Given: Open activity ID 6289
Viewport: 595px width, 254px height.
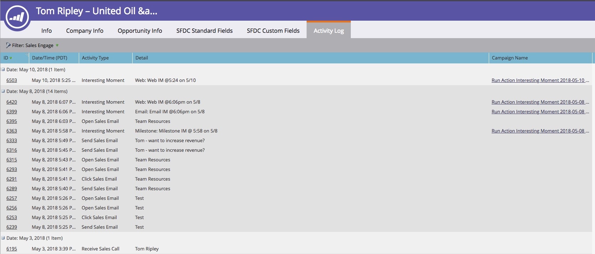Looking at the screenshot, I should (12, 188).
